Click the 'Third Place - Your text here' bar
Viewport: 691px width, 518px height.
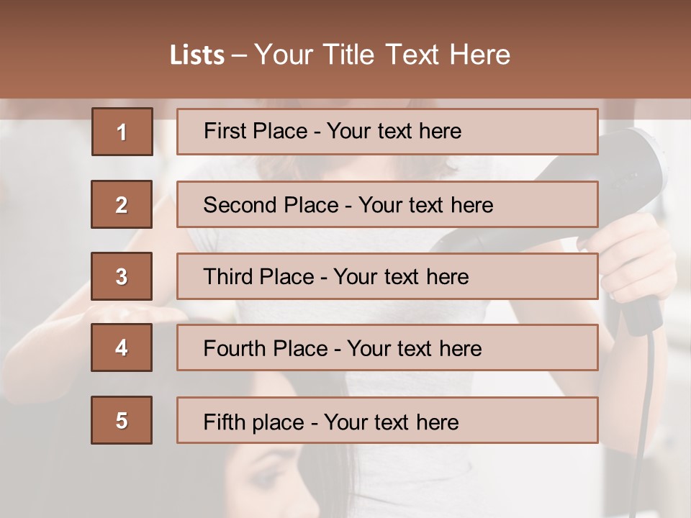387,276
